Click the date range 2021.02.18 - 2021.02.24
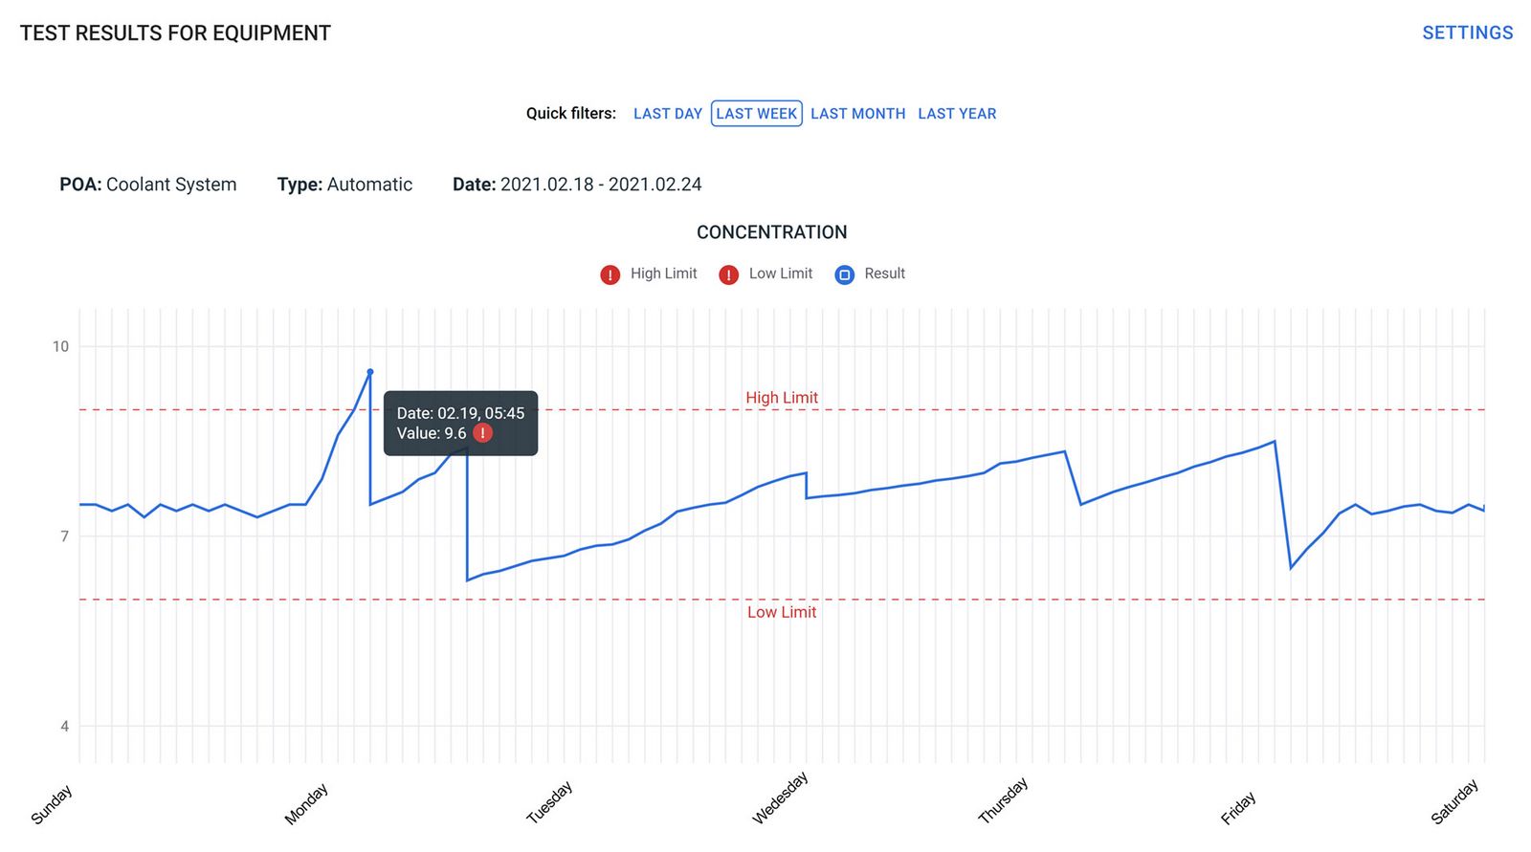The height and width of the screenshot is (852, 1531). [x=601, y=185]
